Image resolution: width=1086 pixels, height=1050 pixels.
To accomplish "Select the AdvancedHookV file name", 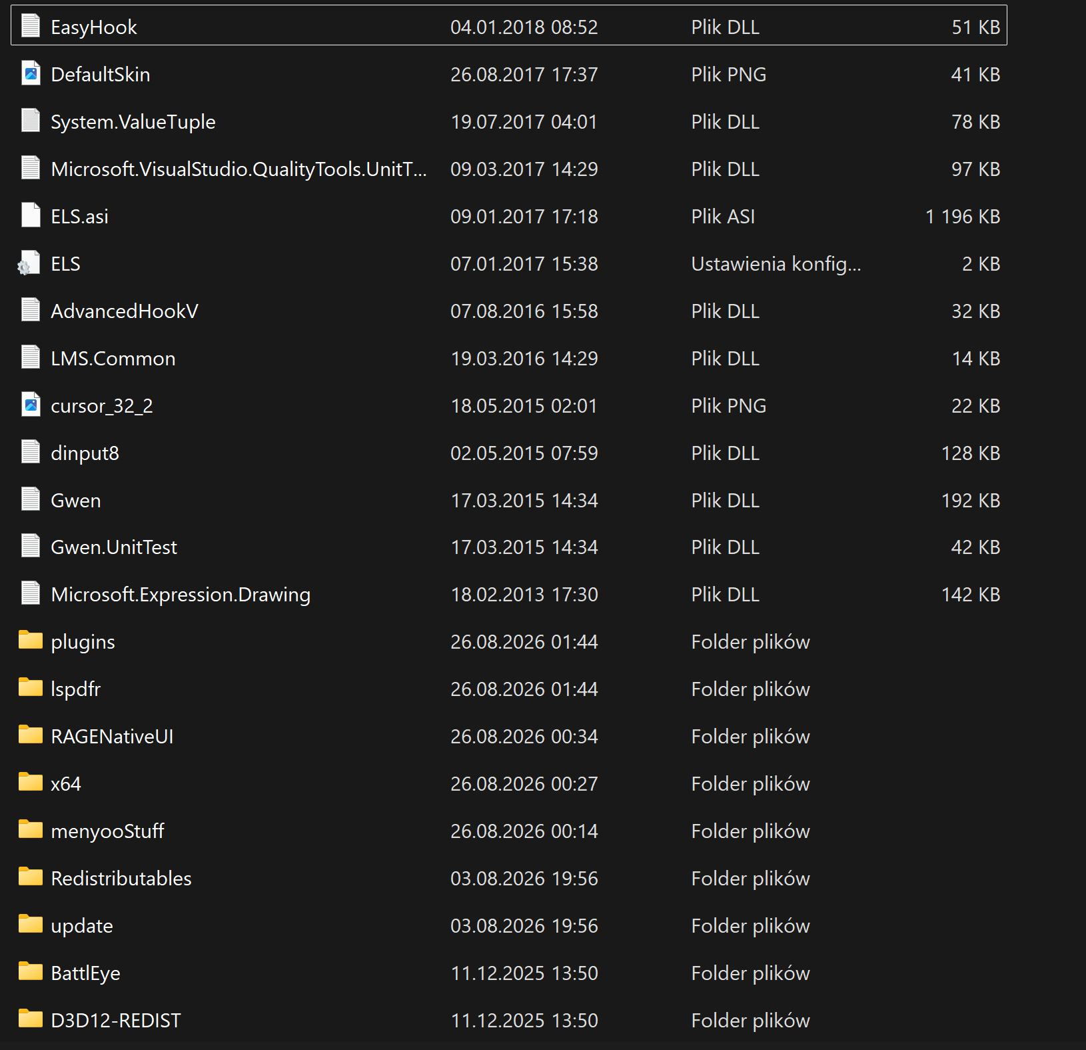I will (x=125, y=311).
